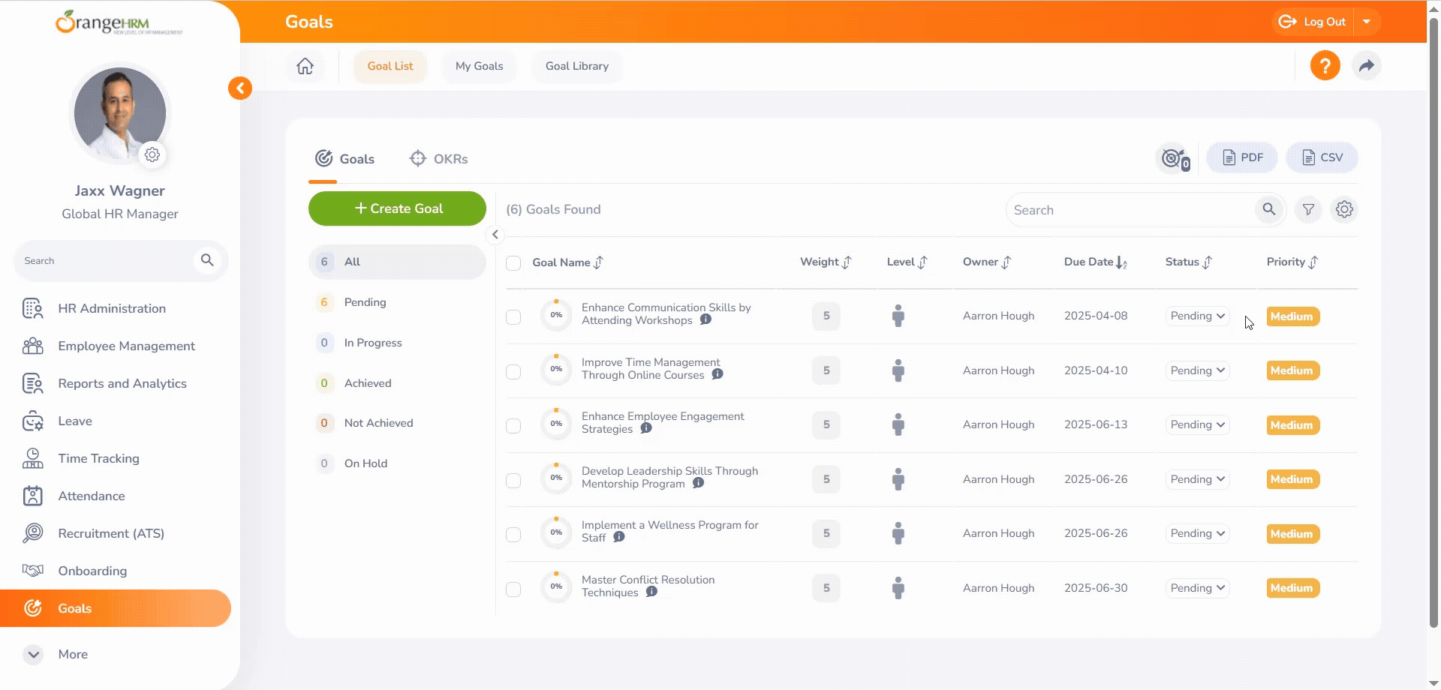Click info icon beside Master Conflict Resolution Techniques
The image size is (1441, 690).
(x=651, y=592)
